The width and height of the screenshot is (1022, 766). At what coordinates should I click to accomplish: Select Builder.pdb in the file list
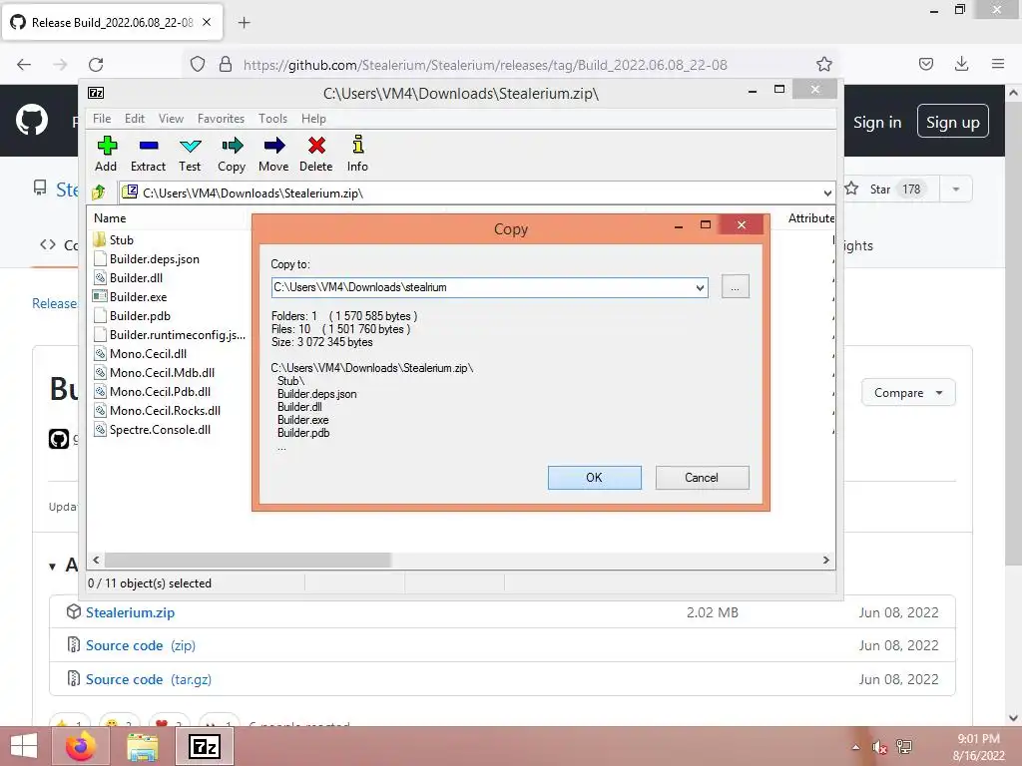point(140,315)
